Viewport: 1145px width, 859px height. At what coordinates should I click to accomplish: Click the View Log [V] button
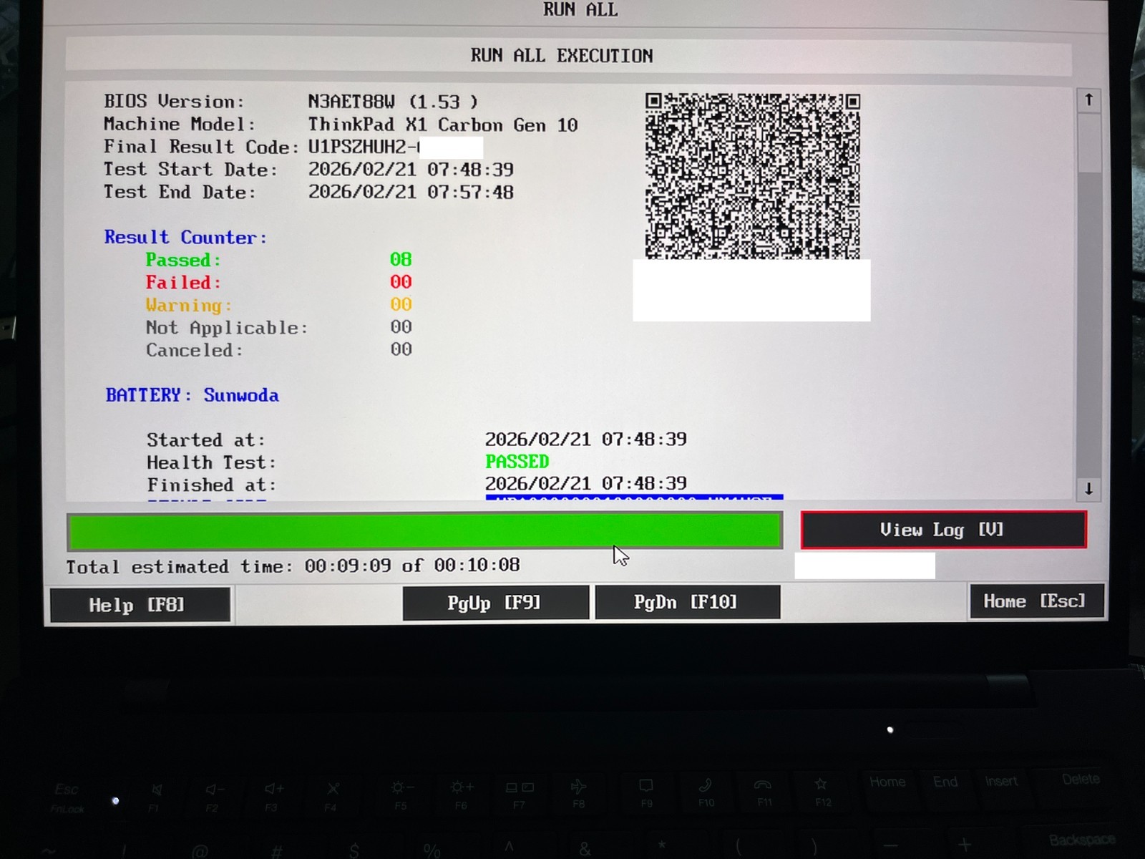pos(943,530)
